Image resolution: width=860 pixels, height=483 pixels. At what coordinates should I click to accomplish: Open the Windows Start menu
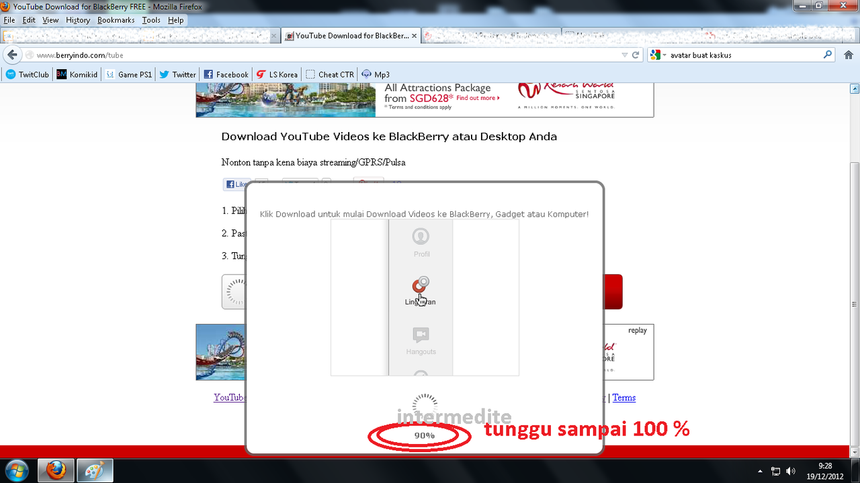(17, 470)
